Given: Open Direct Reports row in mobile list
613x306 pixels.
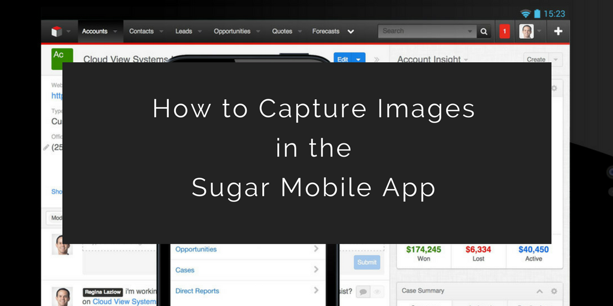Looking at the screenshot, I should click(x=248, y=291).
